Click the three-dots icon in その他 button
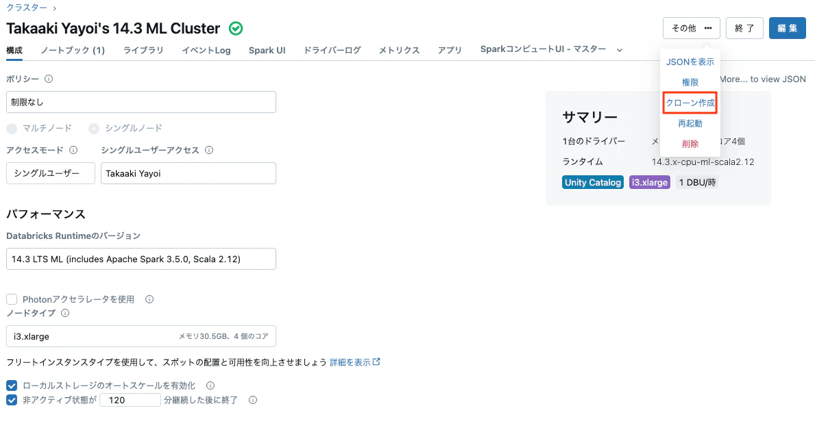This screenshot has height=430, width=815. (x=708, y=28)
